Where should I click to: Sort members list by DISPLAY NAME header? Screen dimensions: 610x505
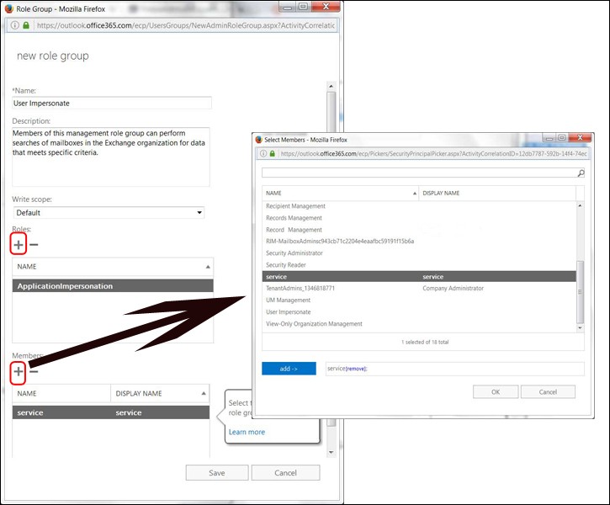point(160,393)
